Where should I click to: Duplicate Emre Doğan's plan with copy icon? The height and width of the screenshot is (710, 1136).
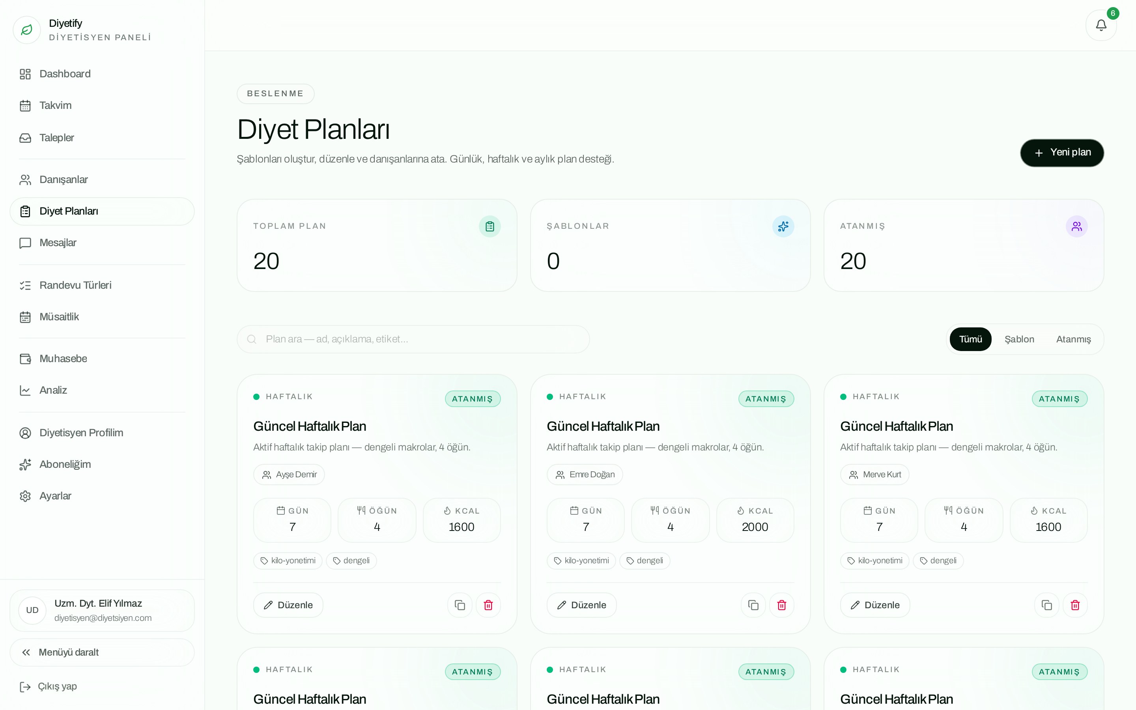coord(753,605)
